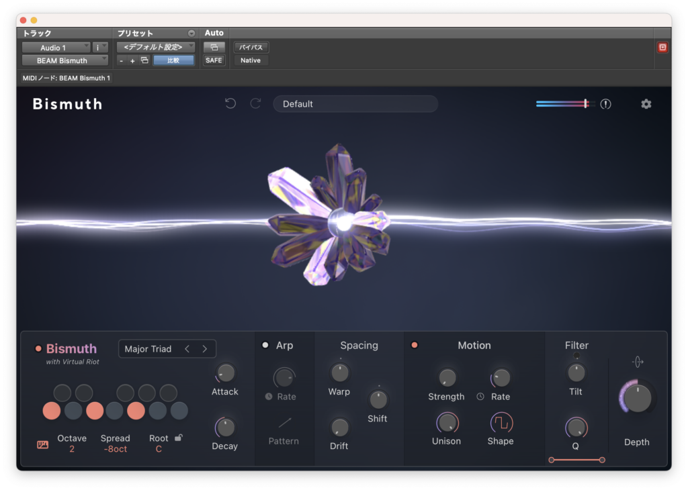
Task: Click the clock sync icon beside Motion Rate
Action: click(x=480, y=396)
